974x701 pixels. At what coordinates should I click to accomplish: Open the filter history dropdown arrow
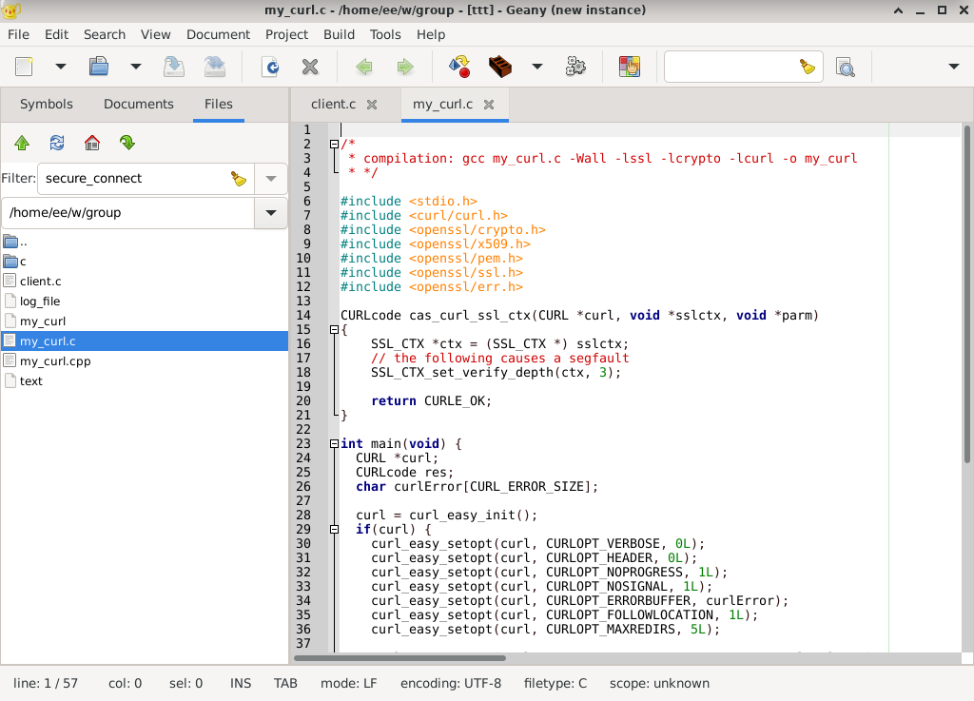(x=271, y=178)
